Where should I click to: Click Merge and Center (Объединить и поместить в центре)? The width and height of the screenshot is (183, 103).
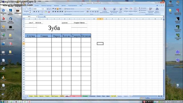coord(74,12)
